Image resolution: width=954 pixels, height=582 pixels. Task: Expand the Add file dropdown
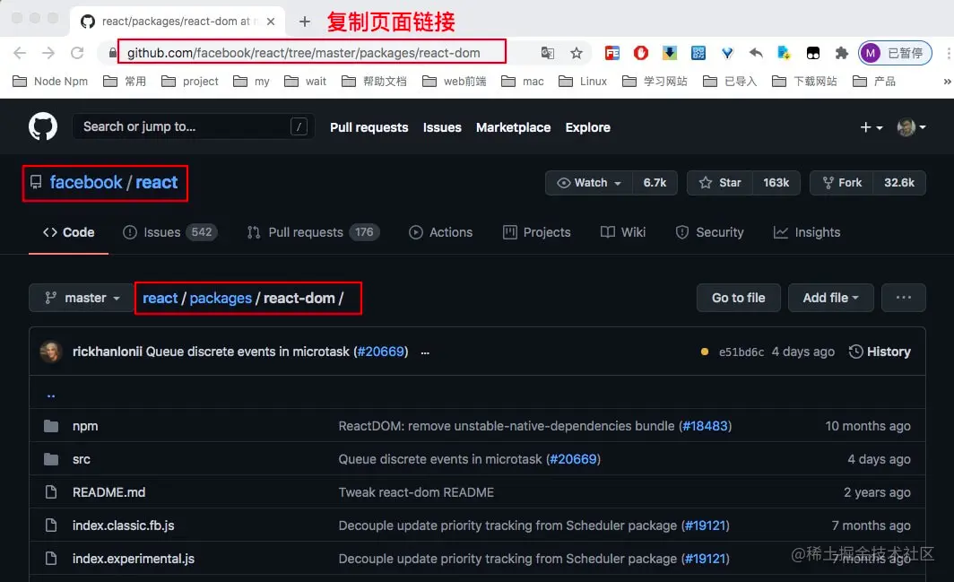[830, 298]
